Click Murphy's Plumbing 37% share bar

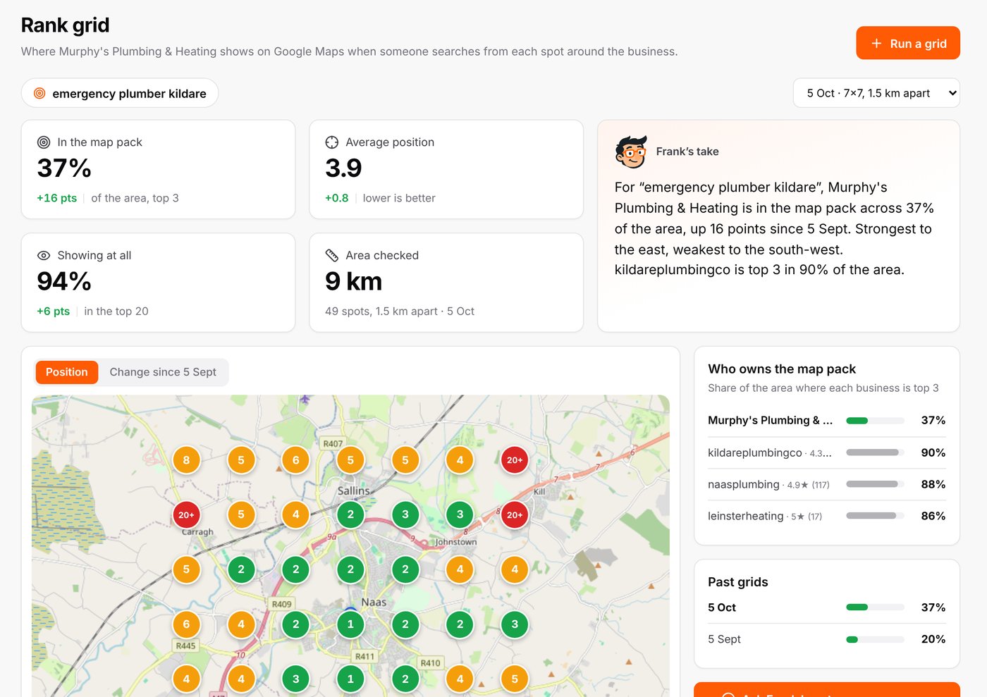click(875, 421)
